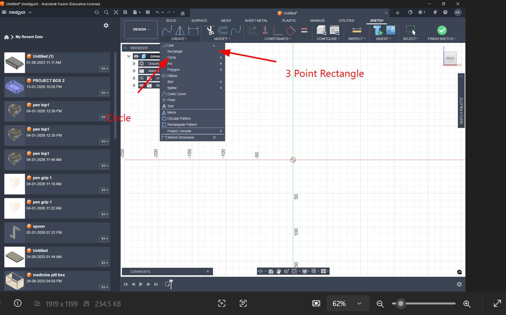Click the data panel settings gear
The height and width of the screenshot is (315, 506).
coord(106,25)
